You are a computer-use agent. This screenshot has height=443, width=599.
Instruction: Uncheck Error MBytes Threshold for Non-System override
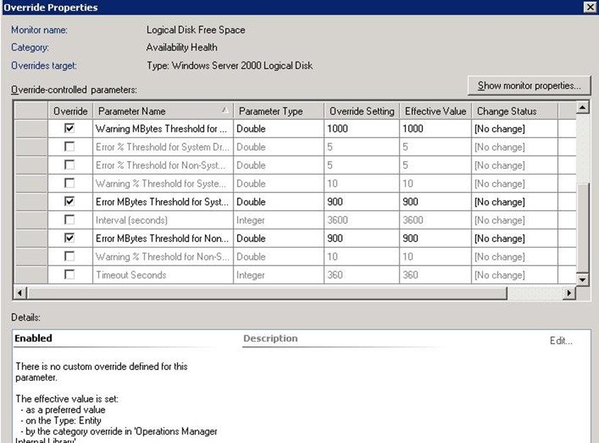click(70, 239)
